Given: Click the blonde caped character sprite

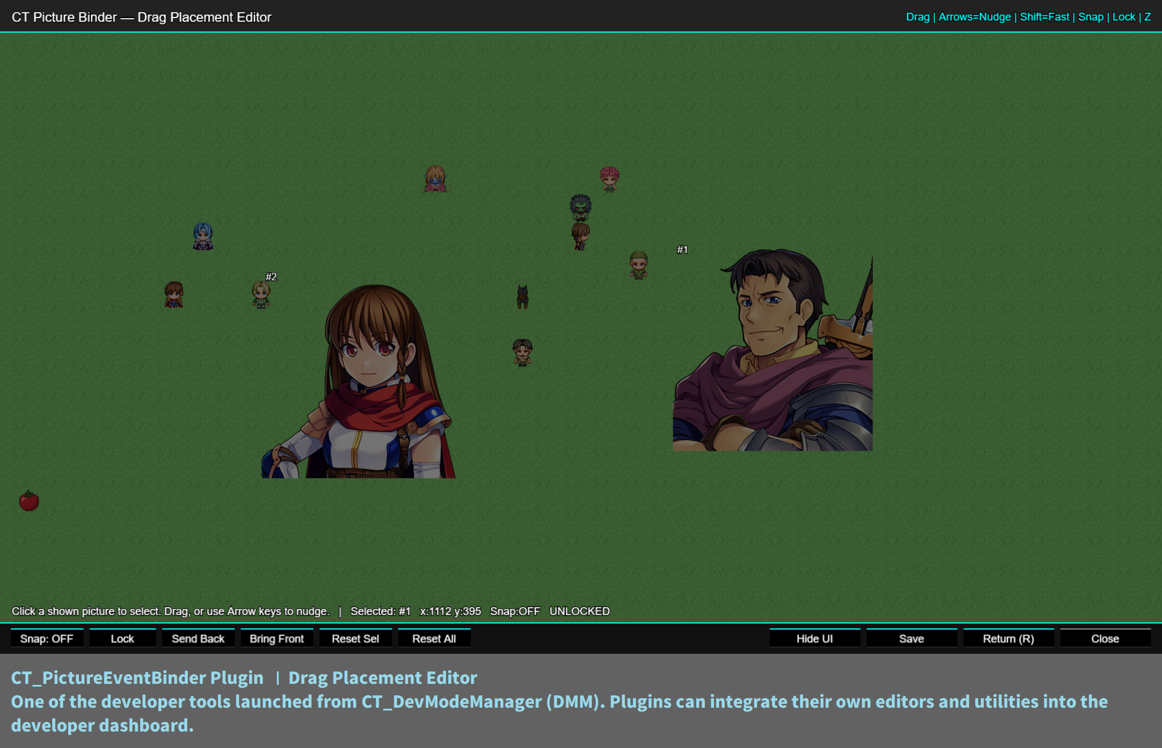Looking at the screenshot, I should [435, 179].
